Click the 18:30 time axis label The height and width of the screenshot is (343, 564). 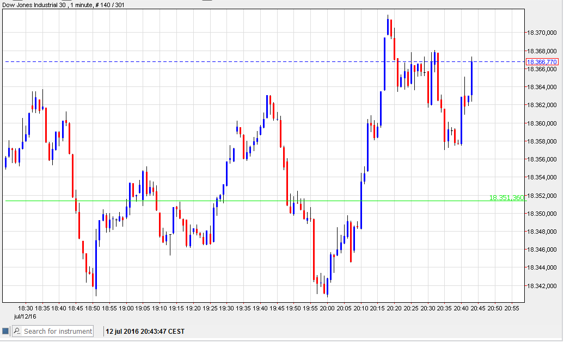pyautogui.click(x=26, y=308)
